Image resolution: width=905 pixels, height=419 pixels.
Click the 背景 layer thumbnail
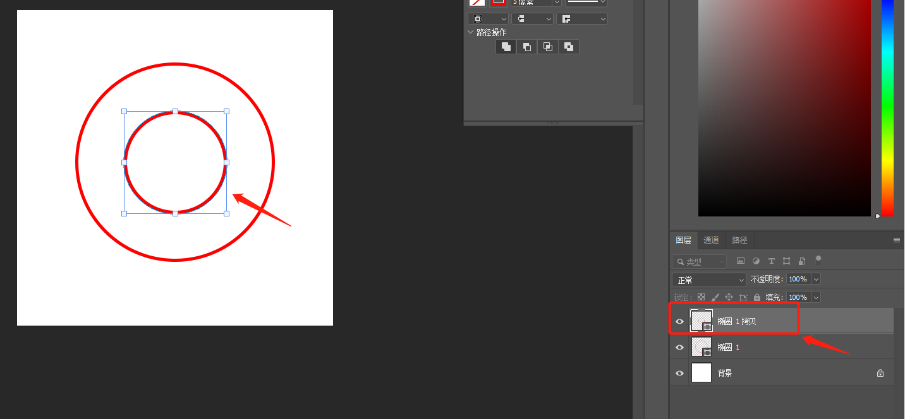tap(702, 373)
